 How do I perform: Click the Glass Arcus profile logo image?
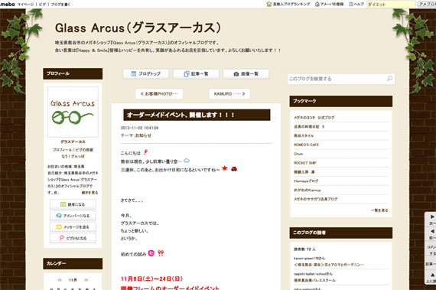point(73,112)
